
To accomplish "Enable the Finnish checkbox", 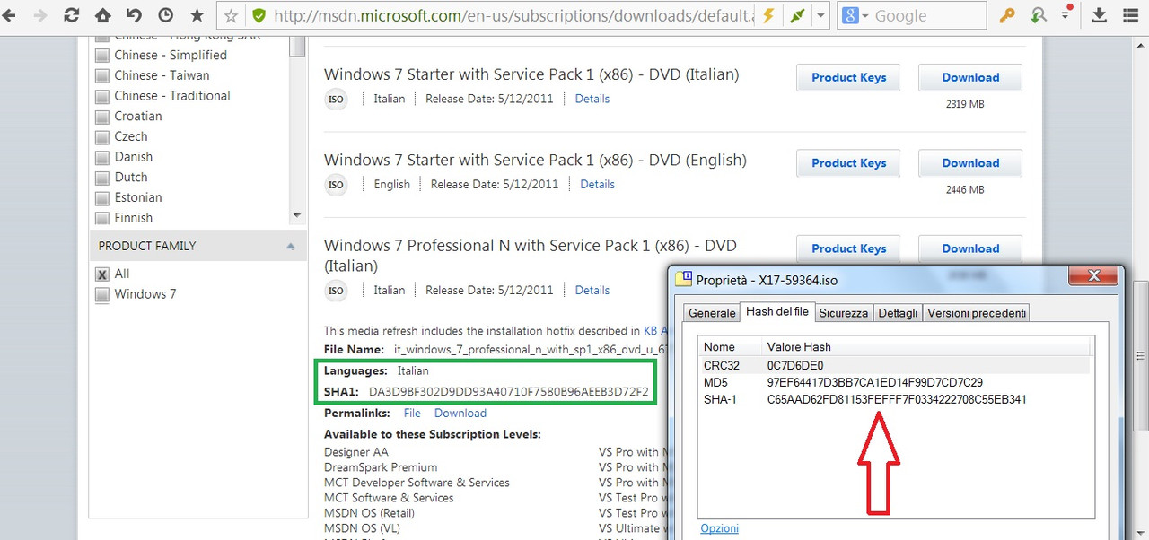I will point(101,218).
